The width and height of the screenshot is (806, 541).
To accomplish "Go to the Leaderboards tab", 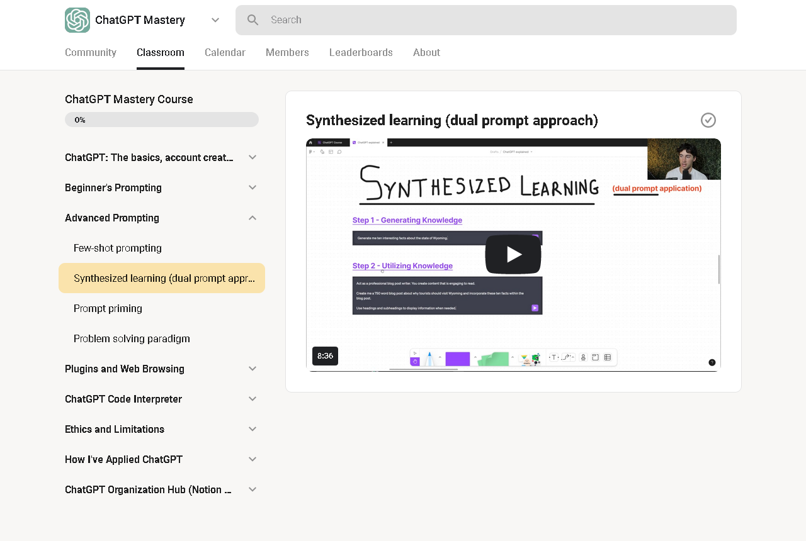I will click(x=361, y=52).
